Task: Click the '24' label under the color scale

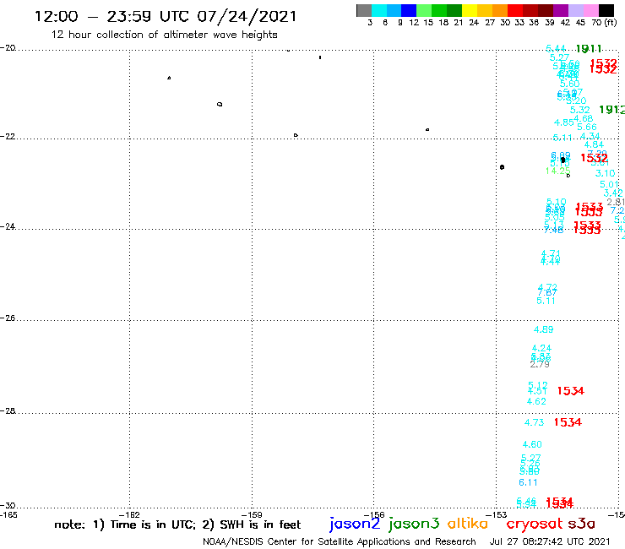Action: tap(474, 23)
